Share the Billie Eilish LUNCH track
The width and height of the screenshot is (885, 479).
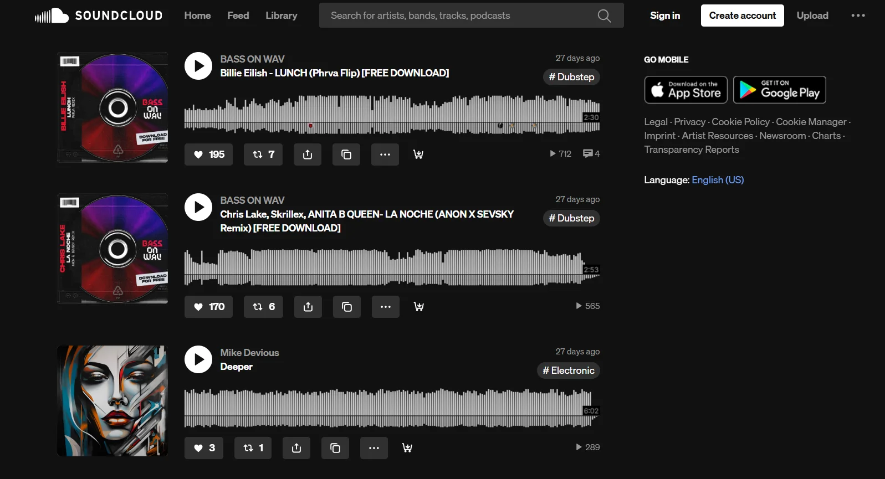point(308,154)
